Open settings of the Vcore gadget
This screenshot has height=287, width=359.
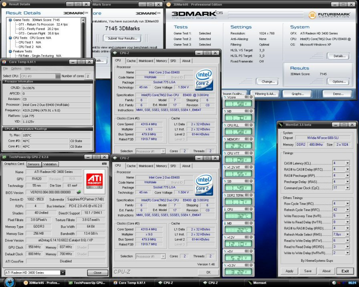(x=247, y=97)
